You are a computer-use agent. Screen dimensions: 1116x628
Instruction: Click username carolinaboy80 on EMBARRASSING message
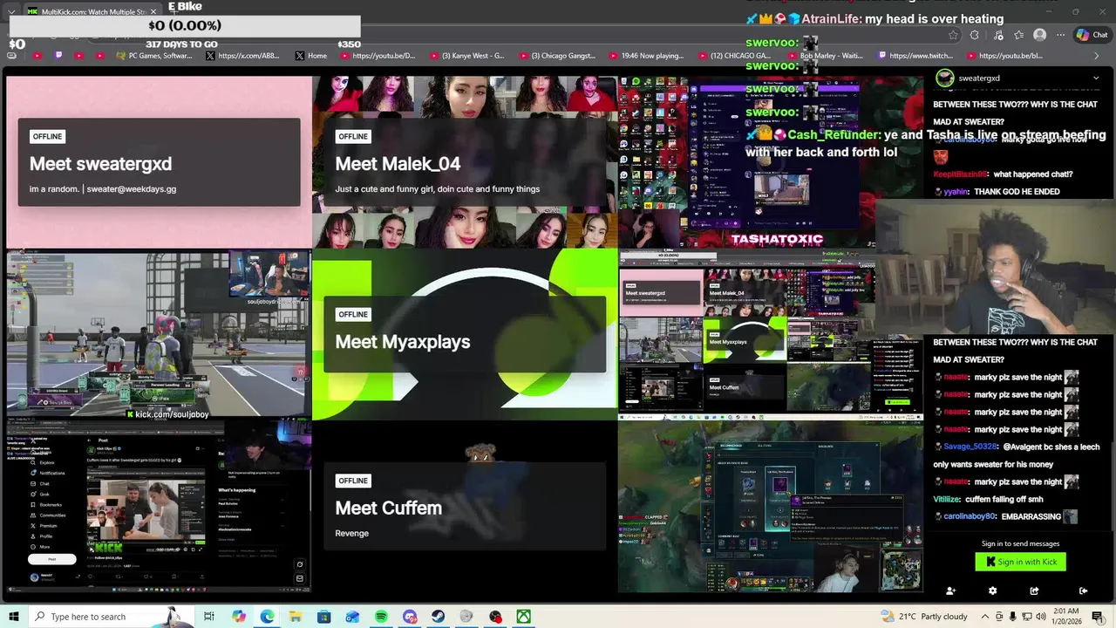[x=970, y=516]
